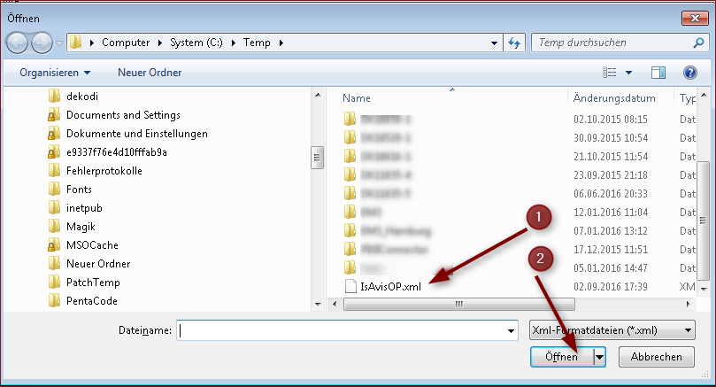Open the Organisieren menu
716x387 pixels.
[x=55, y=73]
